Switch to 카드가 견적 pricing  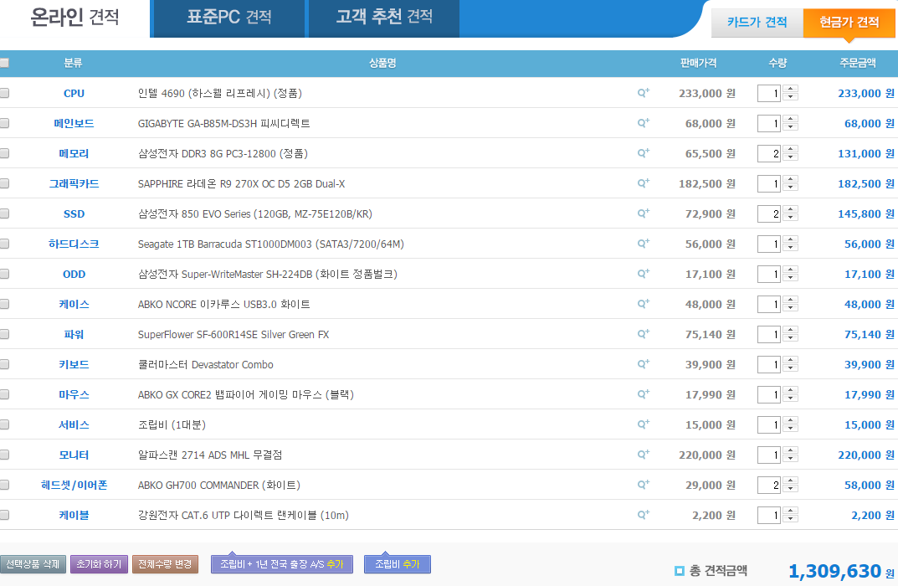point(757,23)
